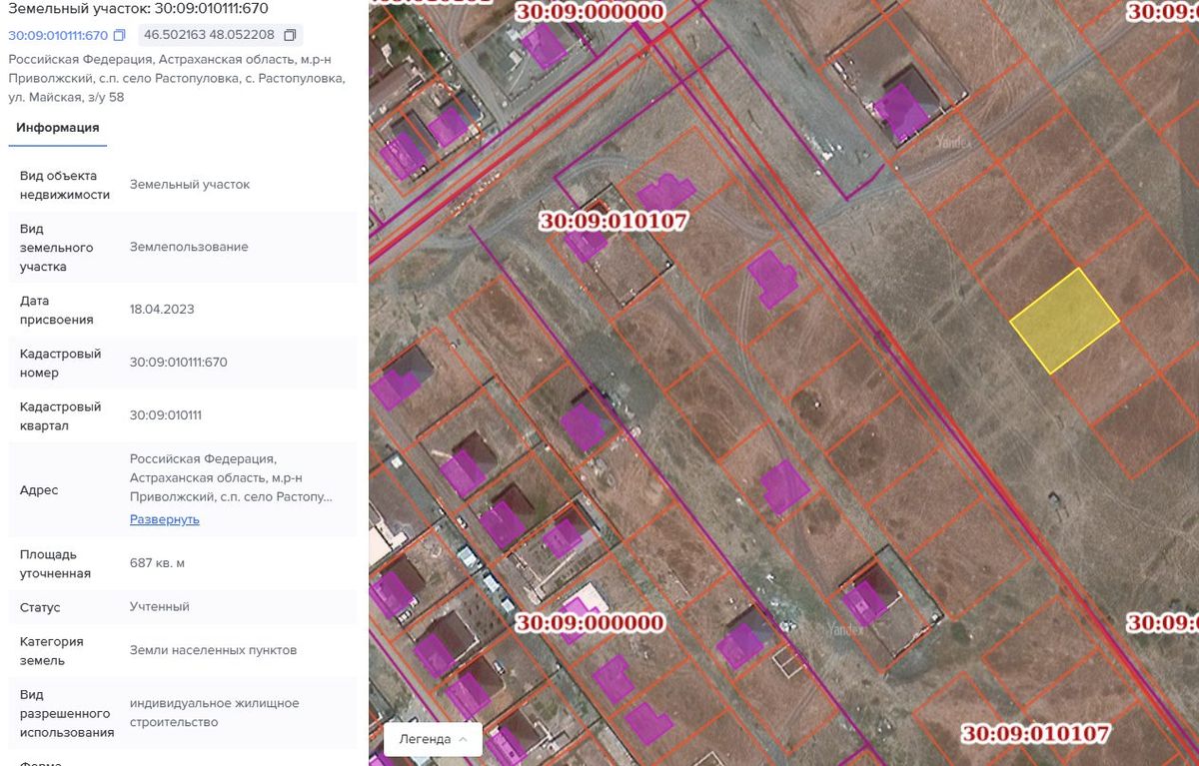Click the title 'Земельный участок: 30:09:010111:670'

(x=138, y=9)
